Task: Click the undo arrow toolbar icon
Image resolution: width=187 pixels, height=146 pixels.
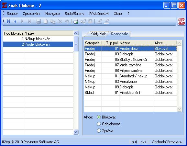Action: [x=67, y=21]
